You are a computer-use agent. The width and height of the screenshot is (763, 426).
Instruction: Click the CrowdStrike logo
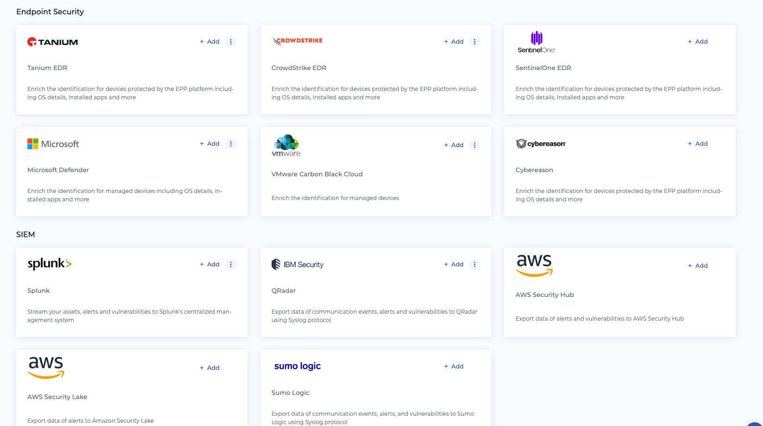[x=298, y=41]
